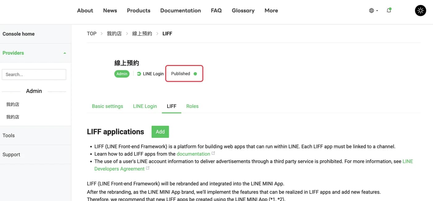Click the green Add button
This screenshot has width=433, height=201.
160,132
